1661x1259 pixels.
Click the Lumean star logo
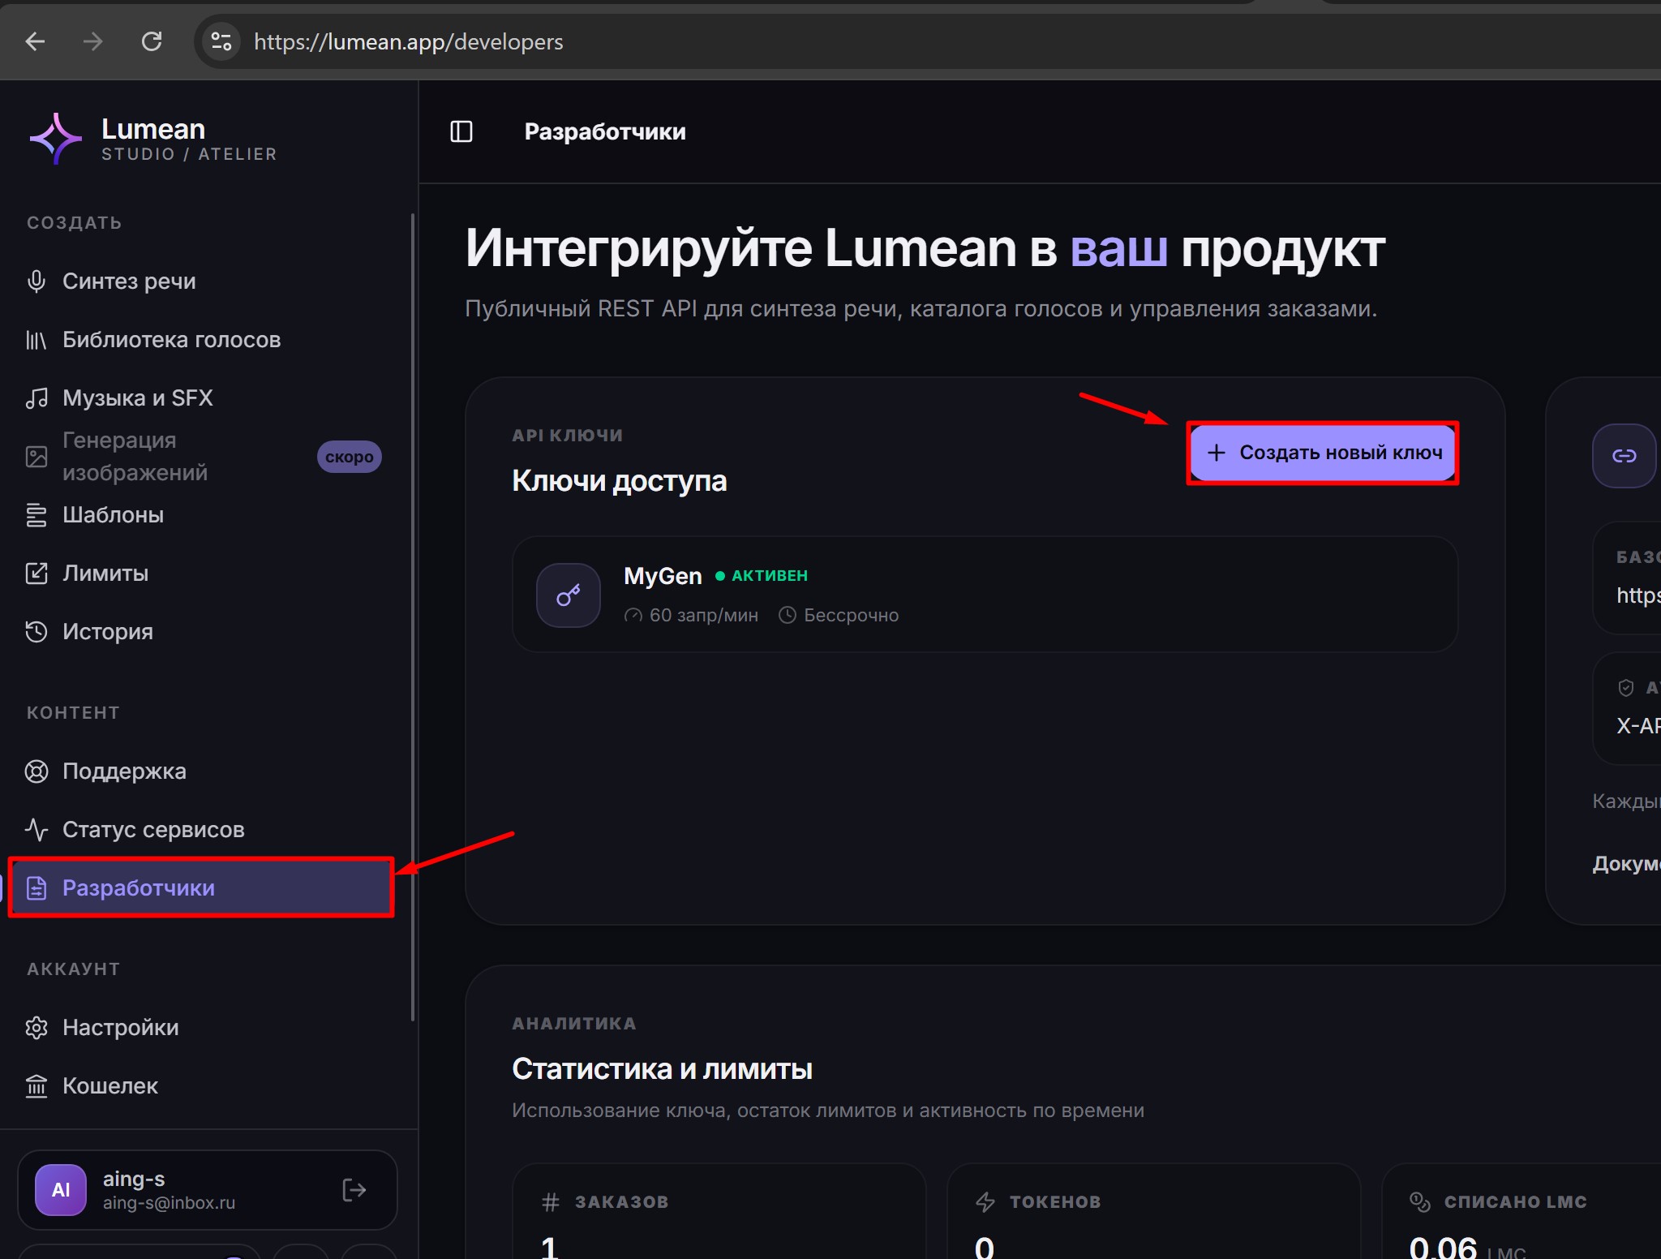click(55, 138)
